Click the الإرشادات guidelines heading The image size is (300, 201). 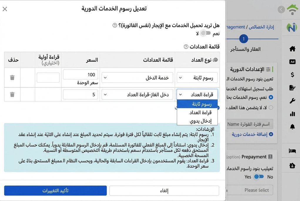coord(205,129)
